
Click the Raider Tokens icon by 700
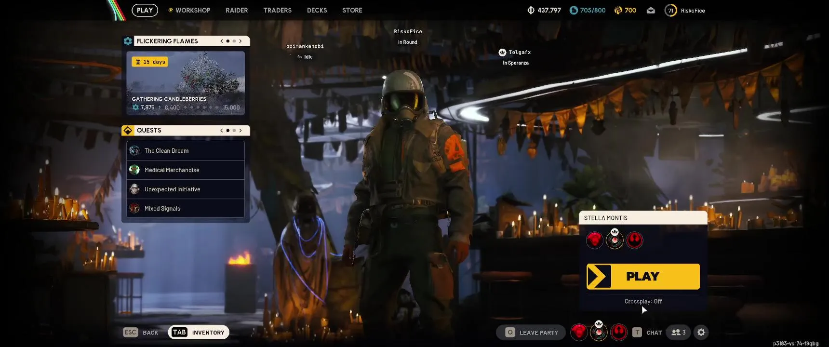tap(618, 10)
